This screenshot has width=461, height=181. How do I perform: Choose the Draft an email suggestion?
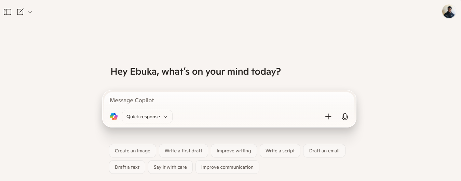[324, 151]
